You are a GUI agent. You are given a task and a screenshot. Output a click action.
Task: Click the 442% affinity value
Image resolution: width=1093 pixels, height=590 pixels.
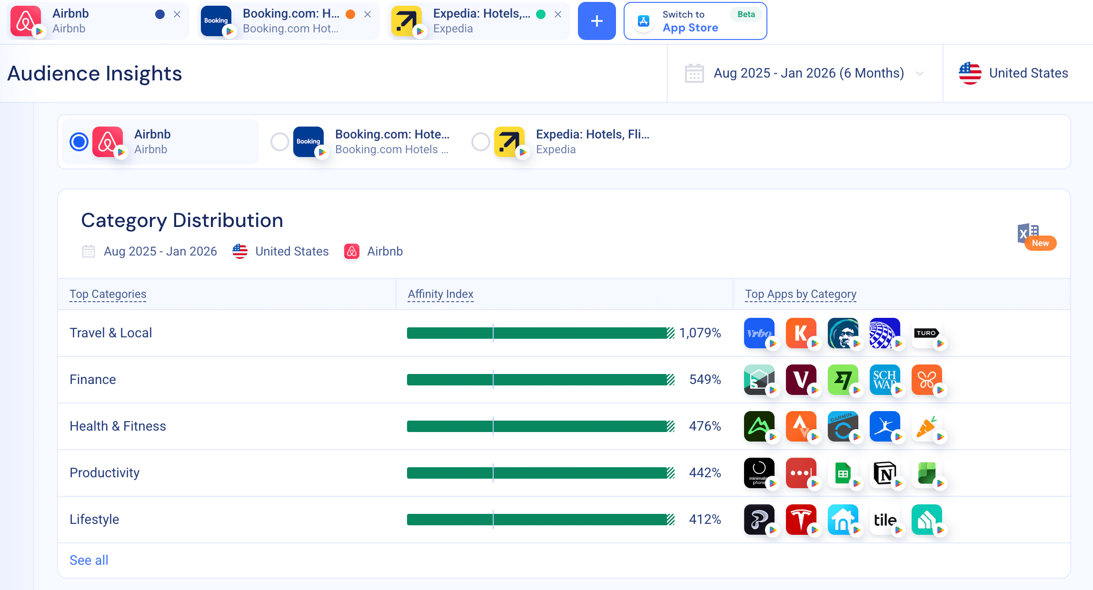(705, 473)
